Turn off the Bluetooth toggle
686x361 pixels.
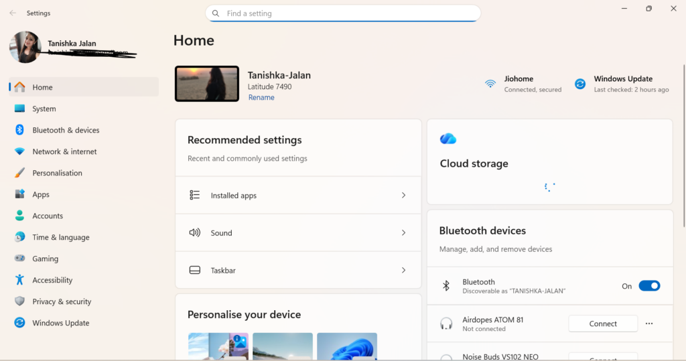(649, 286)
